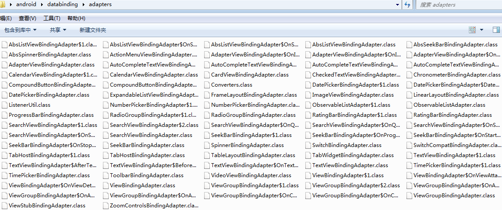This screenshot has width=502, height=210.
Task: Select the ZoomControlsBindingAdapter file name
Action: [154, 206]
